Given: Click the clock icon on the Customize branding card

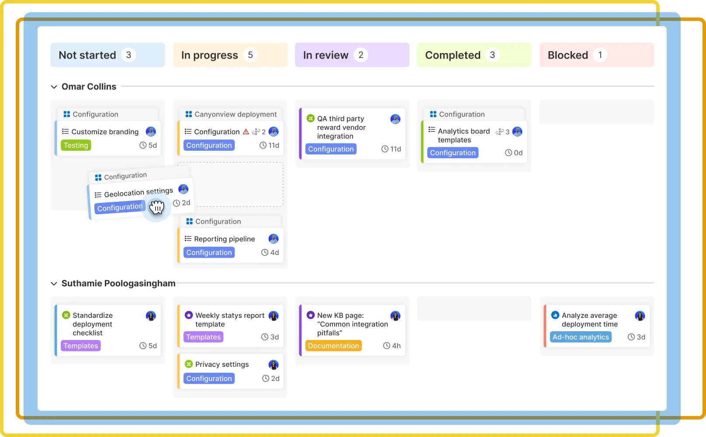Looking at the screenshot, I should 142,145.
